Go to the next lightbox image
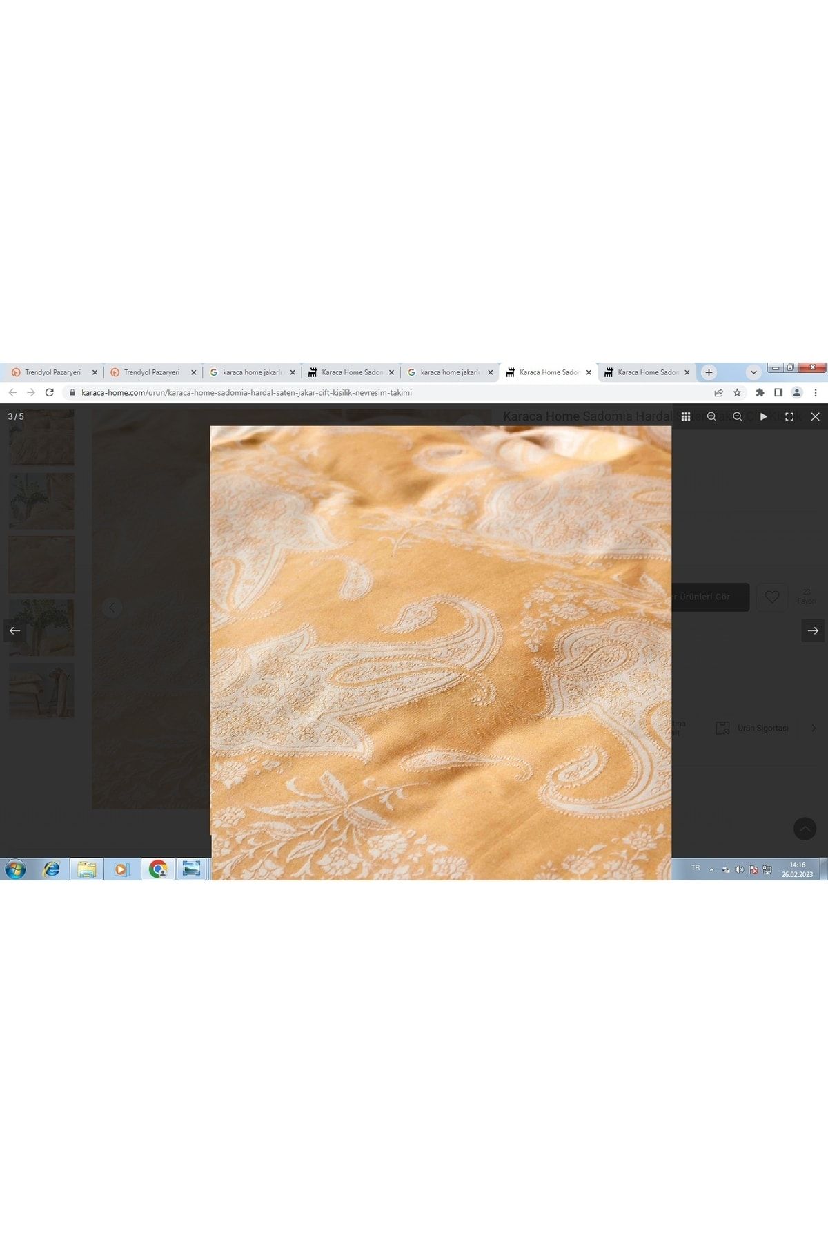828x1243 pixels. (x=813, y=630)
